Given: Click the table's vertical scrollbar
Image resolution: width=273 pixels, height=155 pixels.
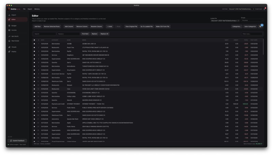Looking at the screenshot, I should (263, 47).
